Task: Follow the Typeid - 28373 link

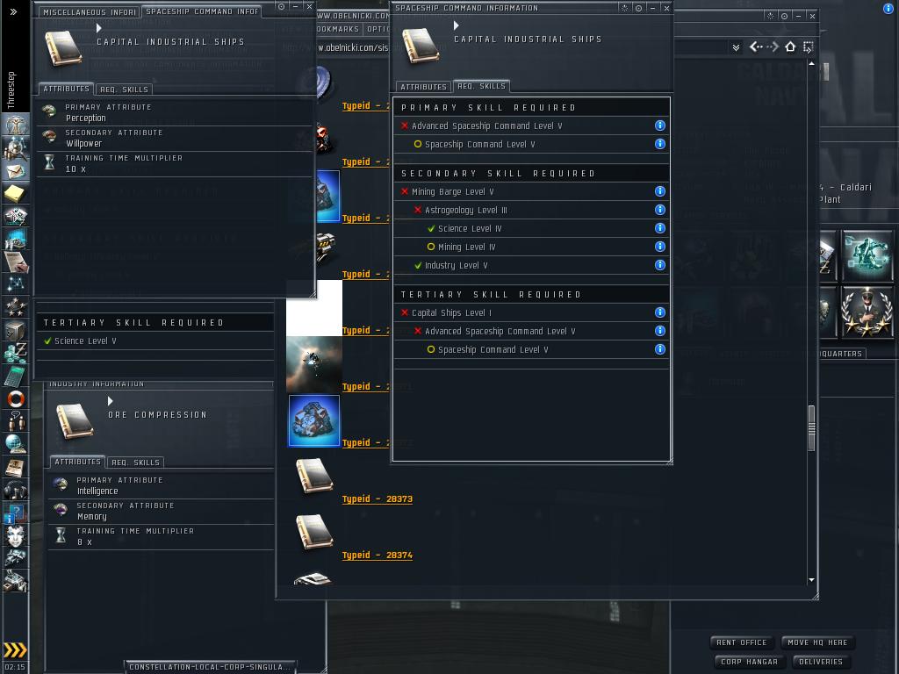Action: click(x=378, y=498)
